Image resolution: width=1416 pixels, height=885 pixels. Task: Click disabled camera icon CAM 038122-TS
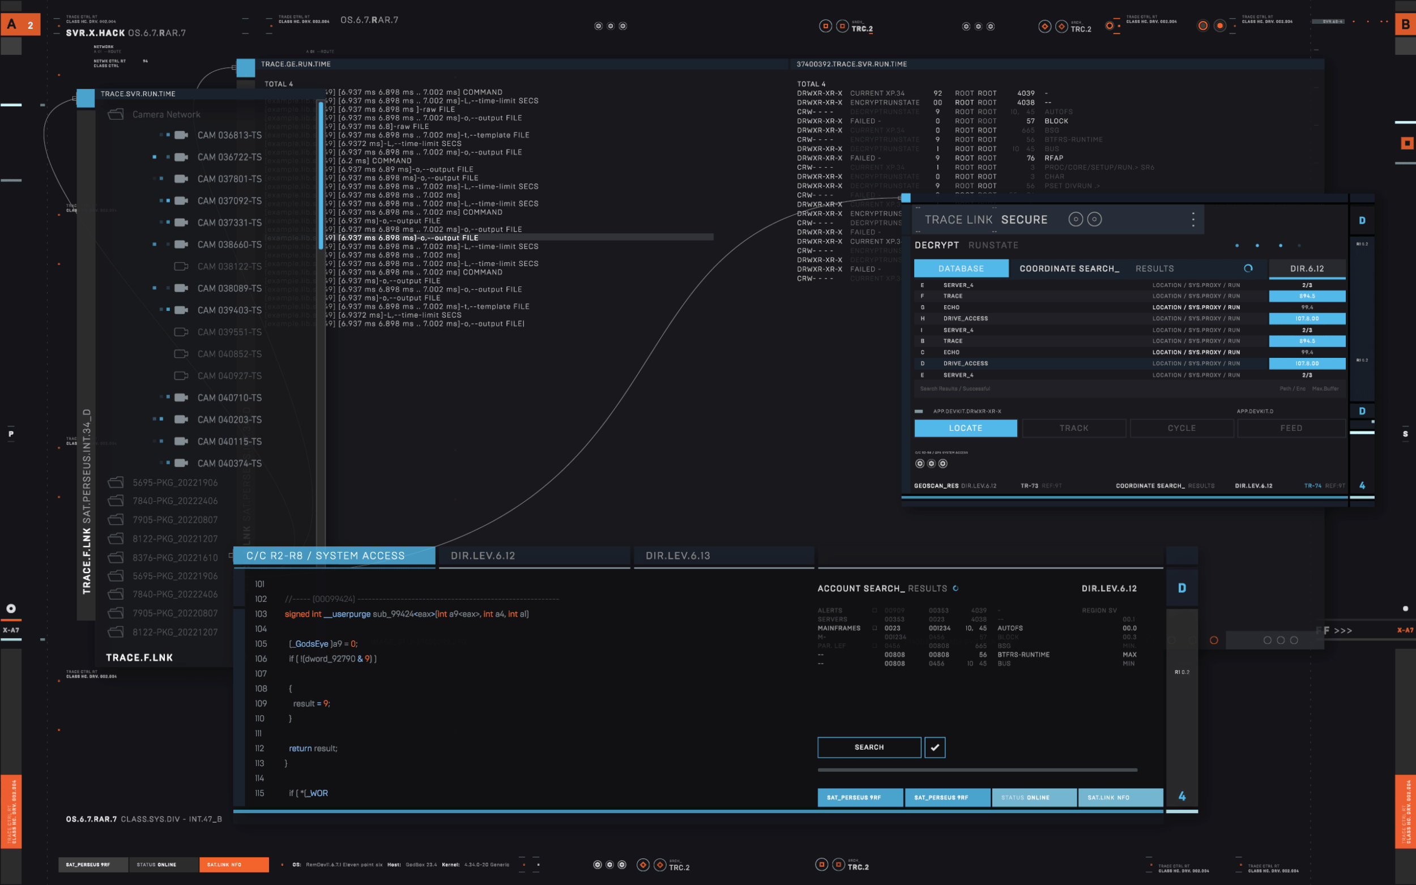click(x=181, y=266)
